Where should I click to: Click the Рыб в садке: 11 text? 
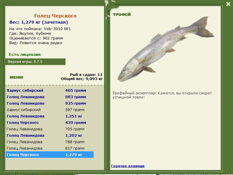pyautogui.click(x=86, y=74)
